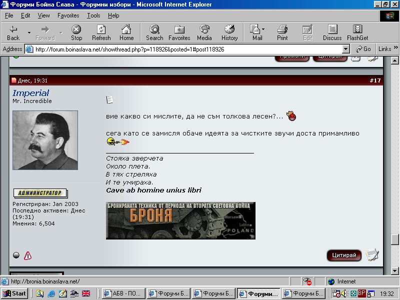This screenshot has width=400, height=300.
Task: Expand the Mail button dropdown arrow
Action: click(263, 29)
